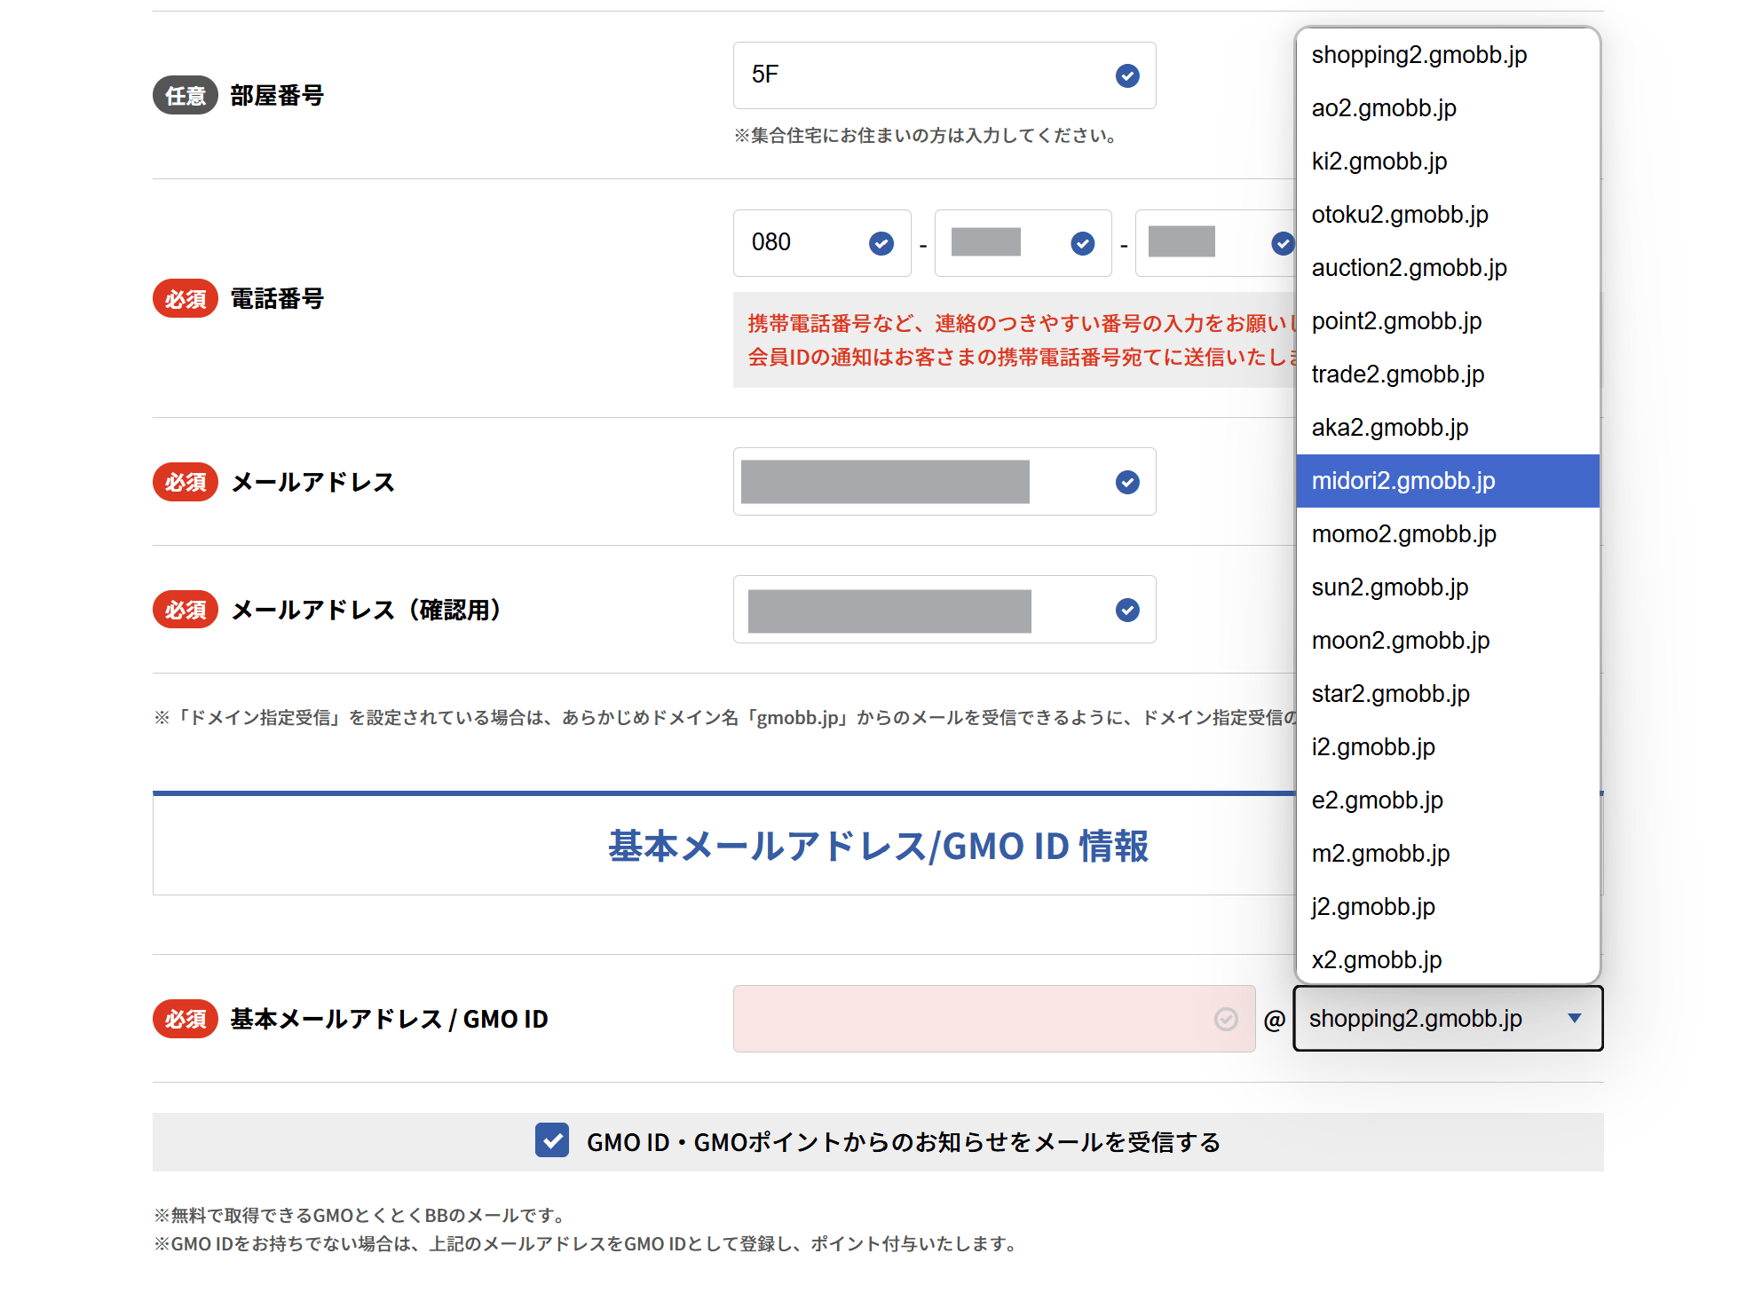Select shopping2.gmobb.jp in the dropdown list
The height and width of the screenshot is (1293, 1762).
1448,55
